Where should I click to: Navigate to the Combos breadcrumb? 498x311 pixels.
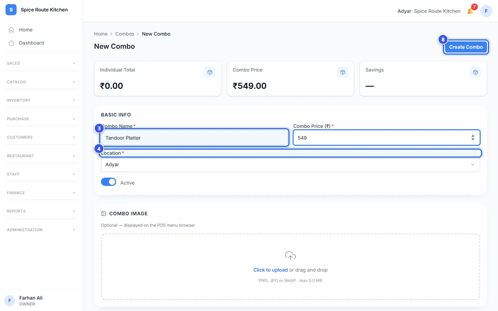(x=125, y=34)
